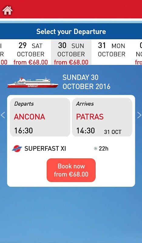The height and width of the screenshot is (243, 142).
Task: Select partially visible date tab on left edge
Action: (4, 52)
